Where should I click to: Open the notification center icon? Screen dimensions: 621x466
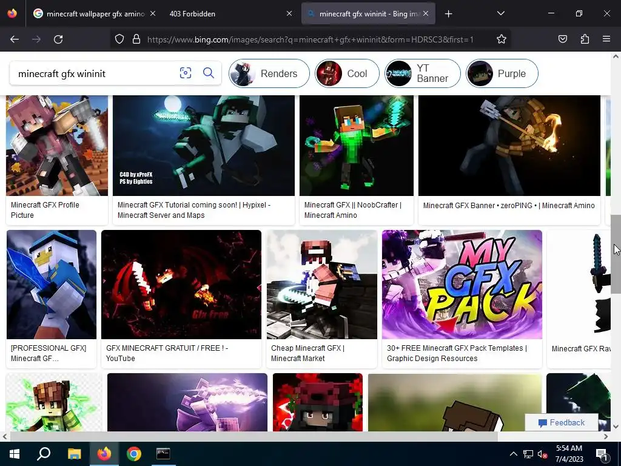[x=602, y=454]
